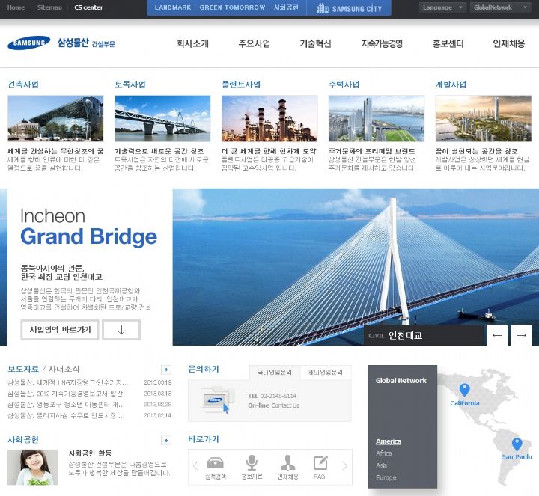Click the 사회공헌 활동 title
This screenshot has width=539, height=496.
click(90, 453)
